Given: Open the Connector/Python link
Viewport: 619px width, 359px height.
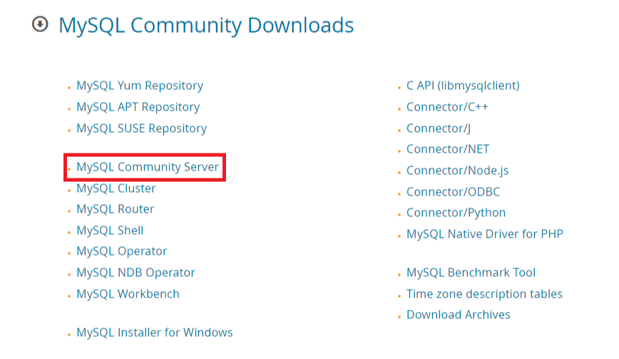Looking at the screenshot, I should click(x=456, y=213).
